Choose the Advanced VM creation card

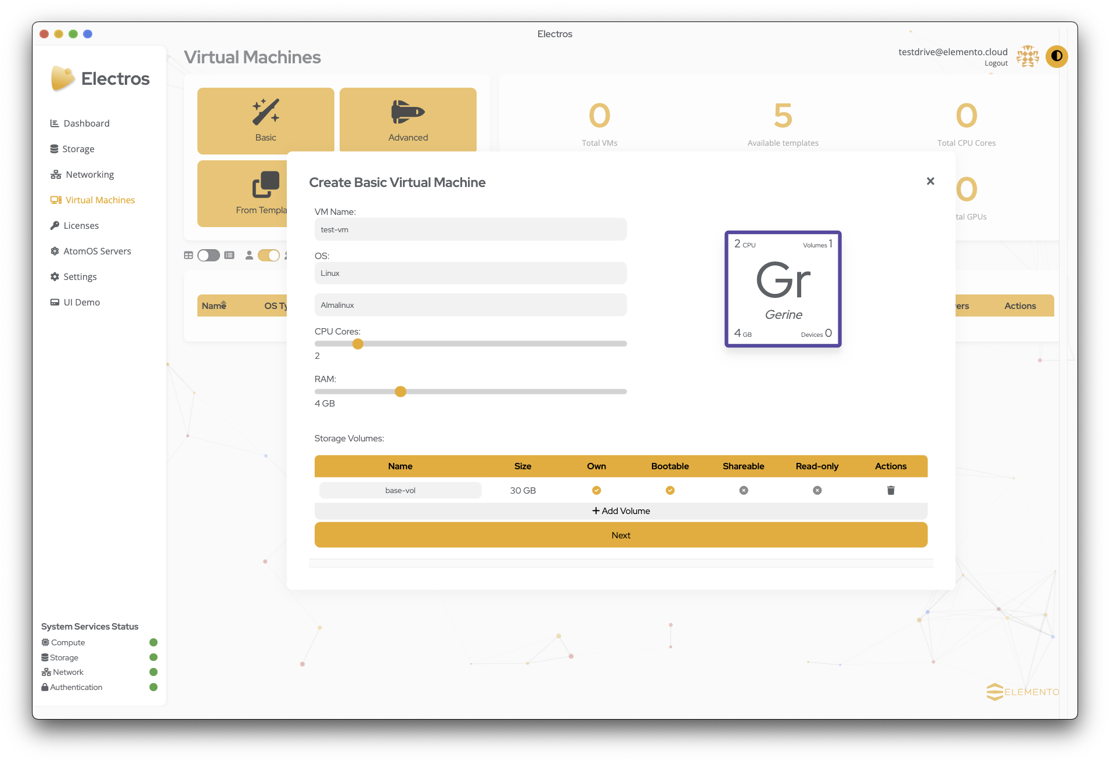pyautogui.click(x=408, y=120)
